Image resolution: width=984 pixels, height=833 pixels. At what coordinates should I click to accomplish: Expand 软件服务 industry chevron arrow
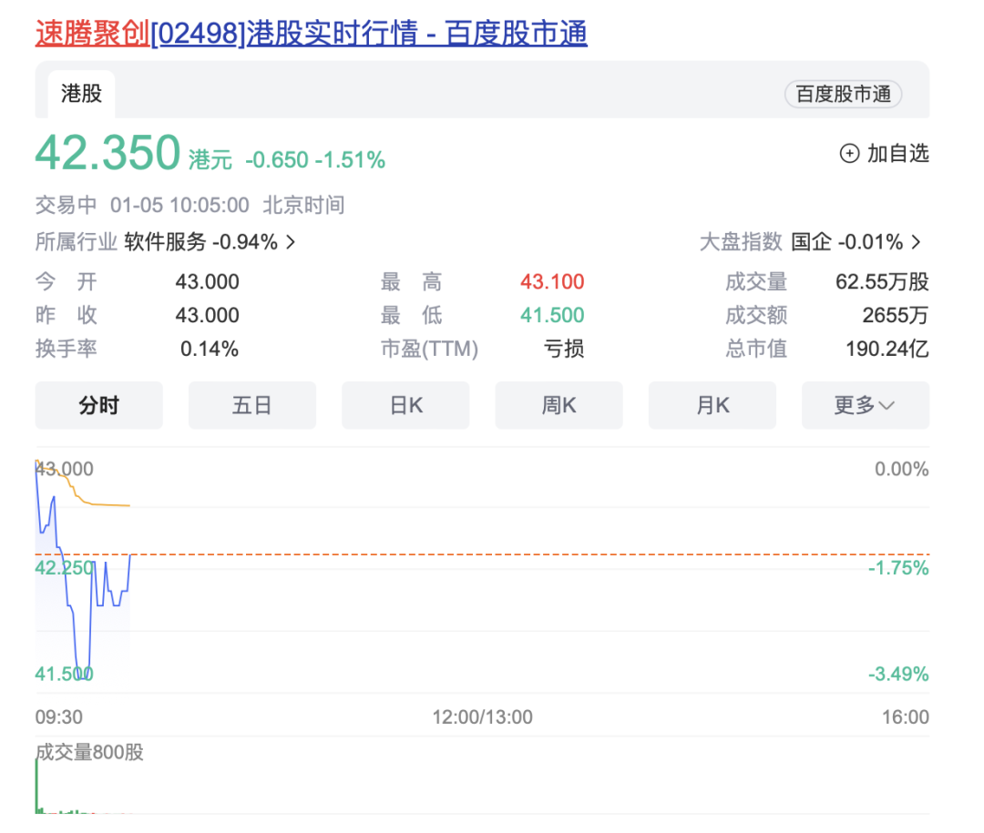pyautogui.click(x=291, y=242)
